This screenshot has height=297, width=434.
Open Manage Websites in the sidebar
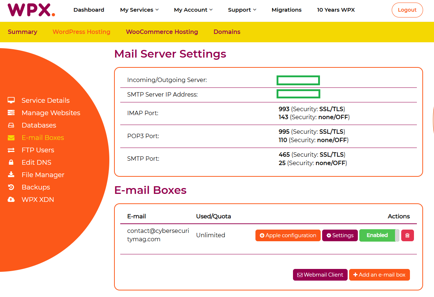[51, 113]
